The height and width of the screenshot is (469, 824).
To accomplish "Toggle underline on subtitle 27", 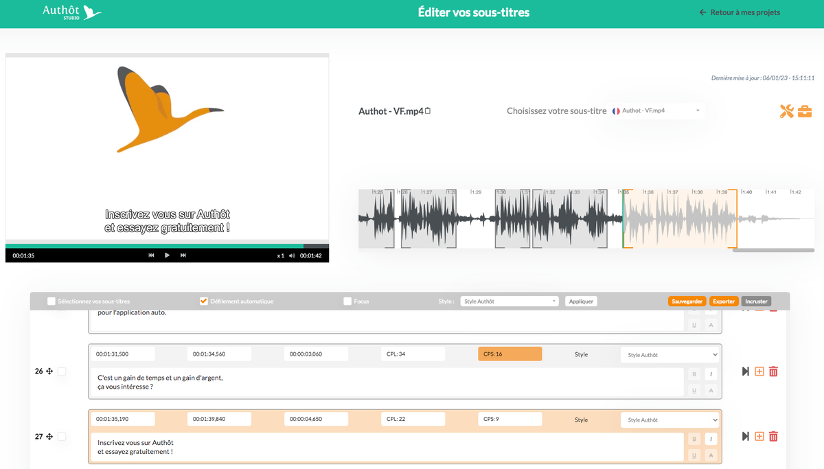I will pos(694,455).
